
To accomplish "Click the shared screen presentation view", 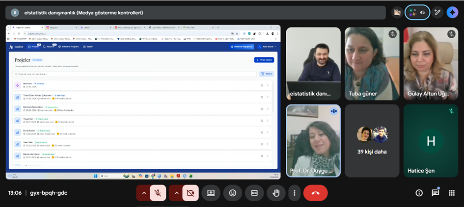I will [143, 103].
